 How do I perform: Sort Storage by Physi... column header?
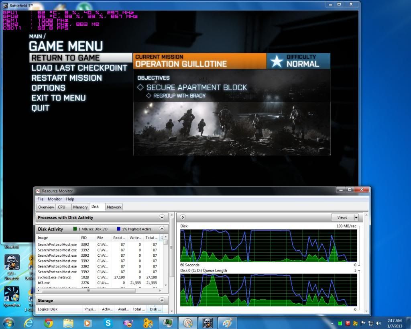[x=90, y=309]
